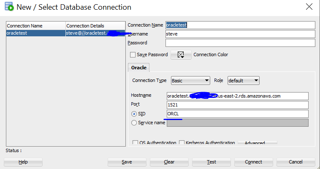The image size is (320, 169).
Task: Click the Cancel button
Action: tap(296, 162)
